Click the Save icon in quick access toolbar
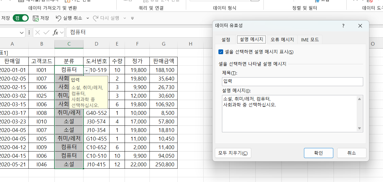Screen dimensions: 383x182 pos(36,18)
